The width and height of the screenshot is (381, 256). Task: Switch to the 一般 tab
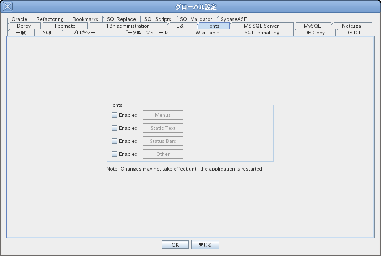(21, 33)
